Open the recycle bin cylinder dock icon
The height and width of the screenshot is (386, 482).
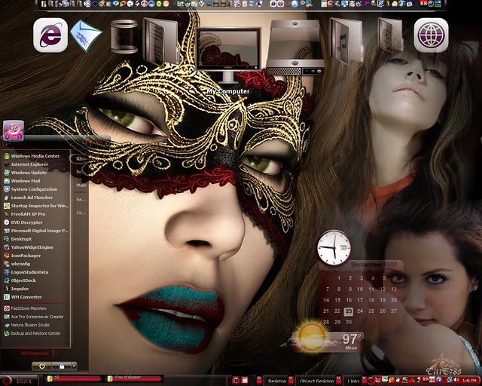click(124, 37)
